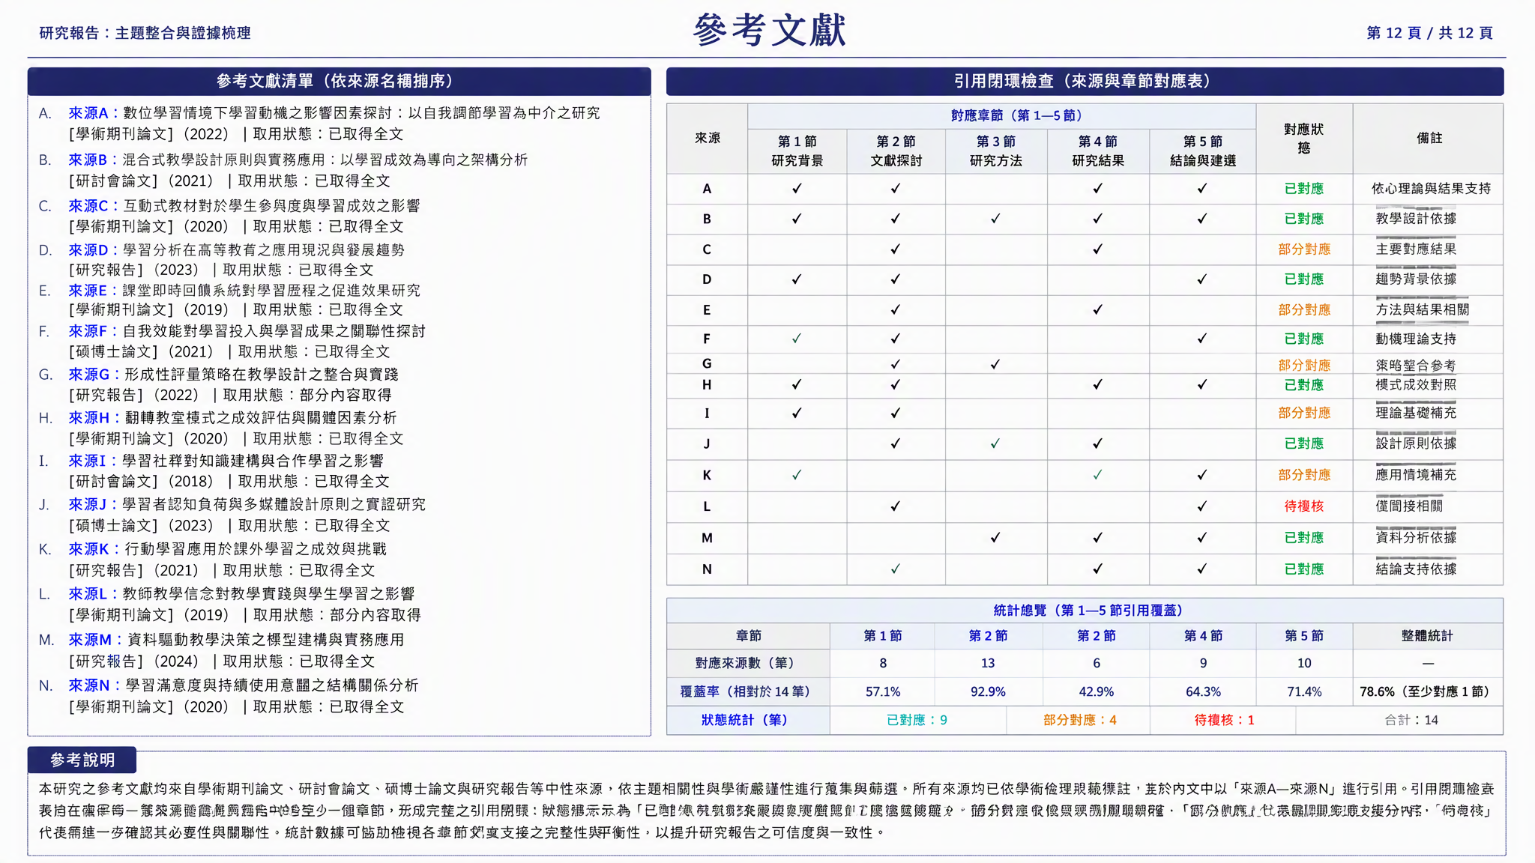Click the 對應狀態 column header
Screen dimensions: 1535x863
pos(1304,139)
